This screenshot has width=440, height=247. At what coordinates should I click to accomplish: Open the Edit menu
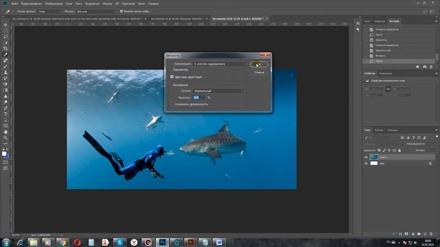[x=32, y=3]
